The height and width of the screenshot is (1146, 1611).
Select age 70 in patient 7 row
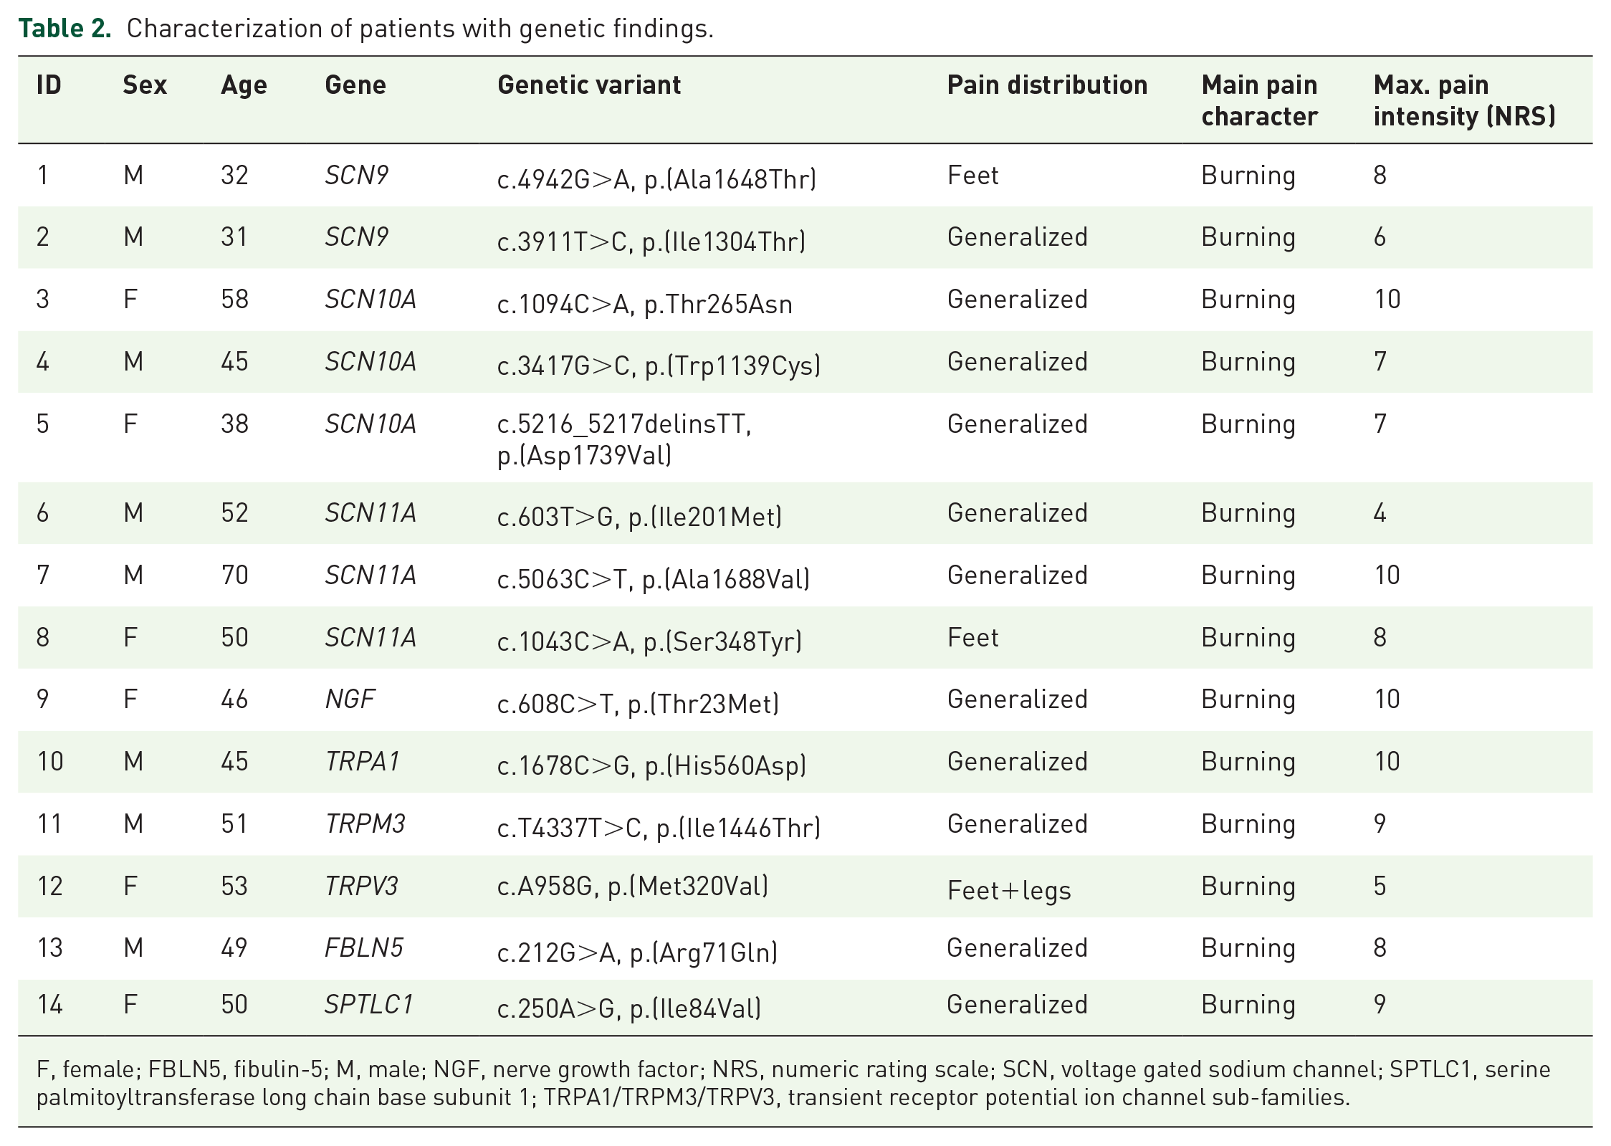(234, 576)
